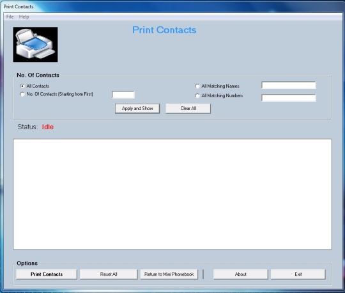This screenshot has width=345, height=293.
Task: Select the All Matching Names radio button
Action: (197, 86)
